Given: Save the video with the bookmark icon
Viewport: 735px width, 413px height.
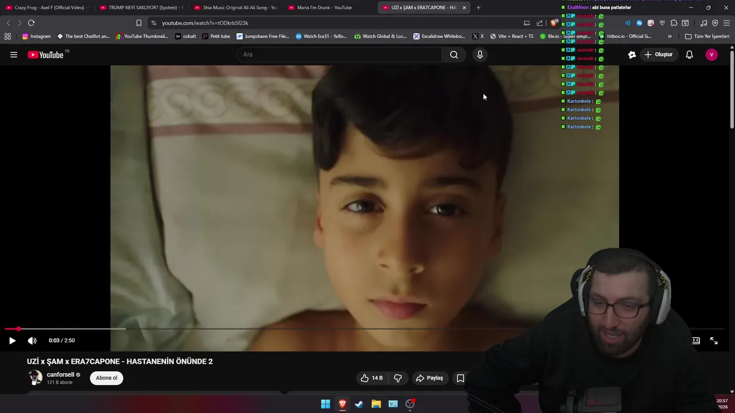Looking at the screenshot, I should (x=460, y=378).
